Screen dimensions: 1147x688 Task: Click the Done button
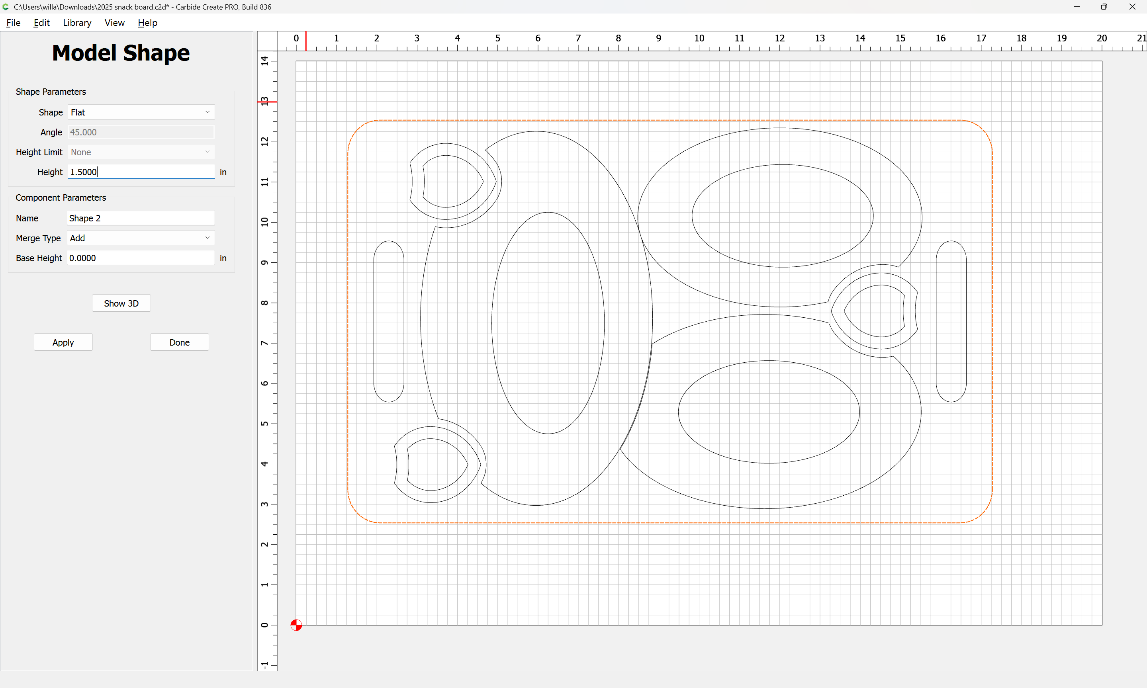(180, 342)
